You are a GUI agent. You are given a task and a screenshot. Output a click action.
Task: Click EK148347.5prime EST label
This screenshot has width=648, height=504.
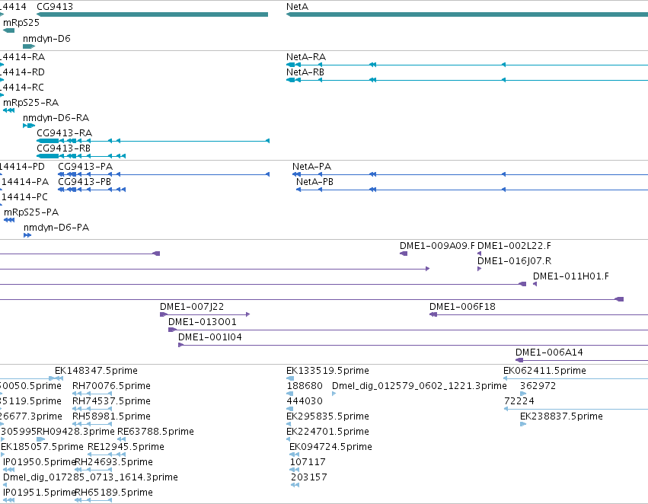(x=96, y=370)
